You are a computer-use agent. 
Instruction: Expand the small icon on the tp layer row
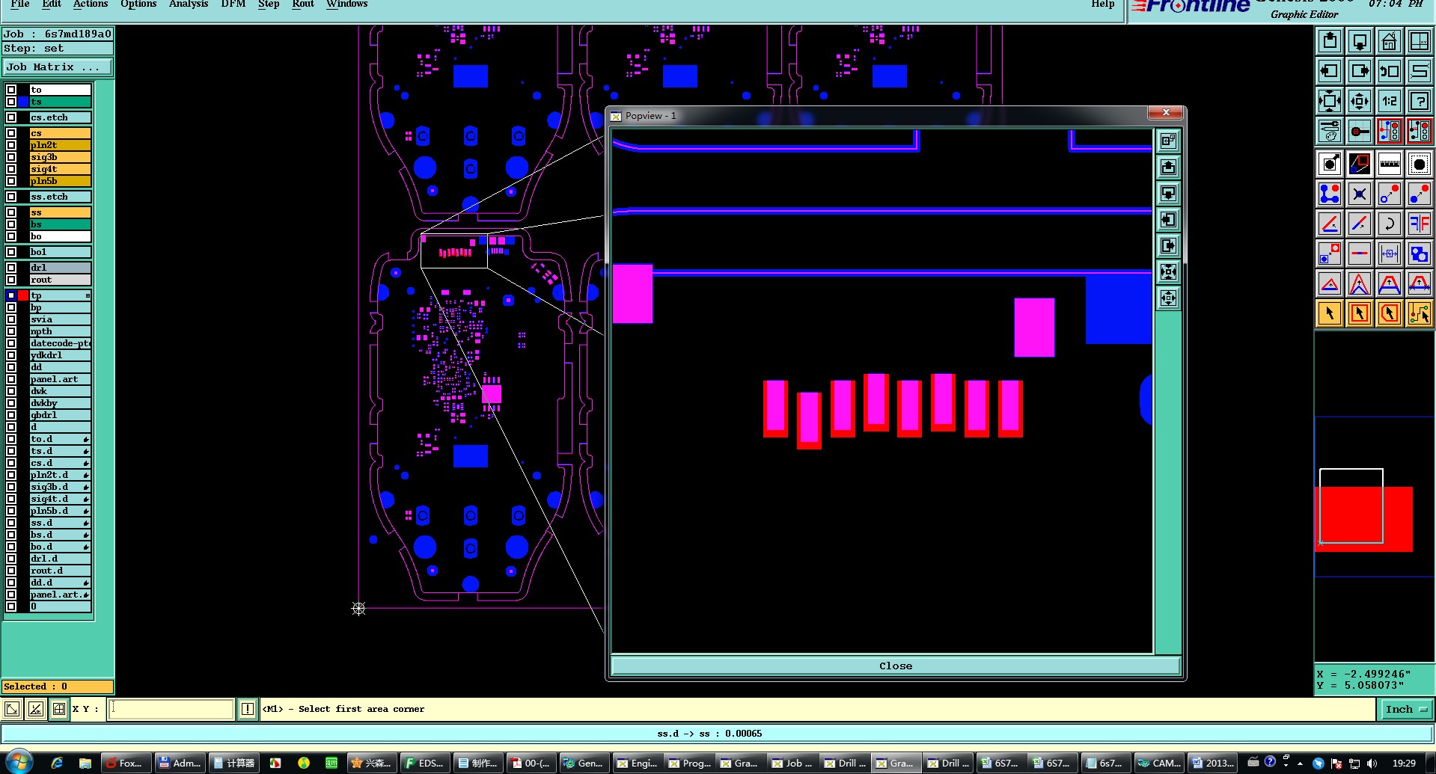[x=88, y=296]
